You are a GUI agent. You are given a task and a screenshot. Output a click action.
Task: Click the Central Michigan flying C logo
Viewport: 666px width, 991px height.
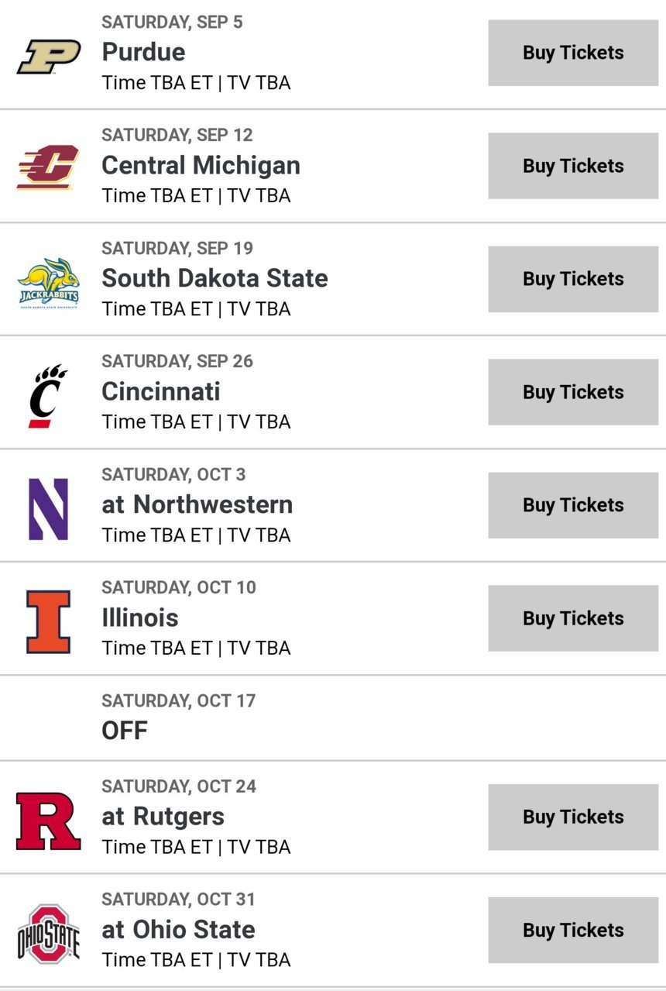click(48, 167)
